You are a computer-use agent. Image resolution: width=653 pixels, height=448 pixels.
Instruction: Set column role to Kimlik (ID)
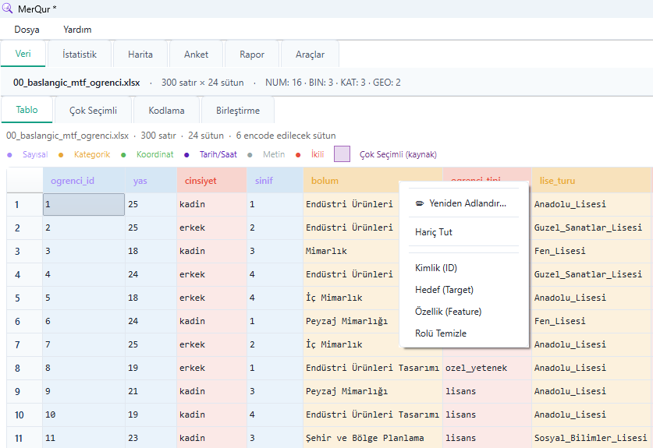tap(464, 268)
